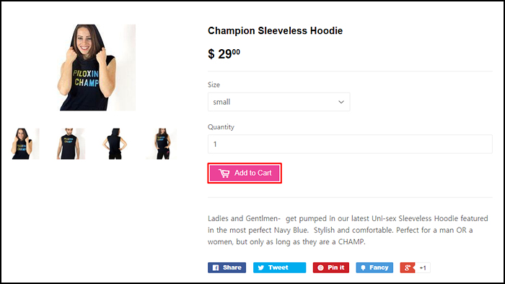This screenshot has height=284, width=505.
Task: Click the Champion Sleeveless Hoodie title
Action: tap(275, 30)
